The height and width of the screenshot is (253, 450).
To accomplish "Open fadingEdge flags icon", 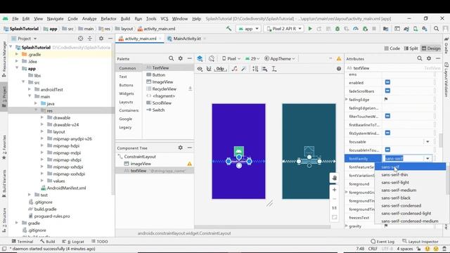I will [386, 99].
